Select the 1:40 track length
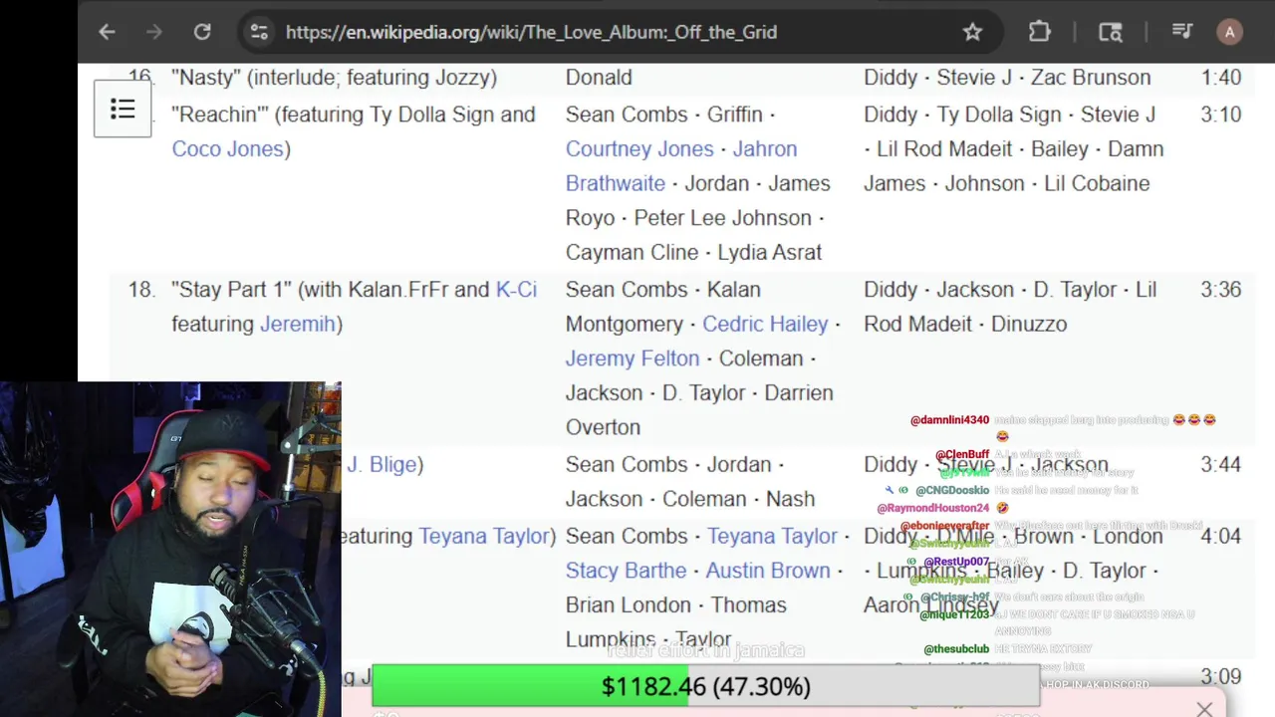The height and width of the screenshot is (717, 1275). 1220,77
